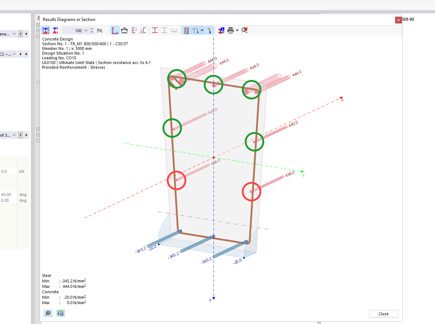This screenshot has height=324, width=435.
Task: Close the Results Diagrams dialog with red X
Action: [x=398, y=20]
